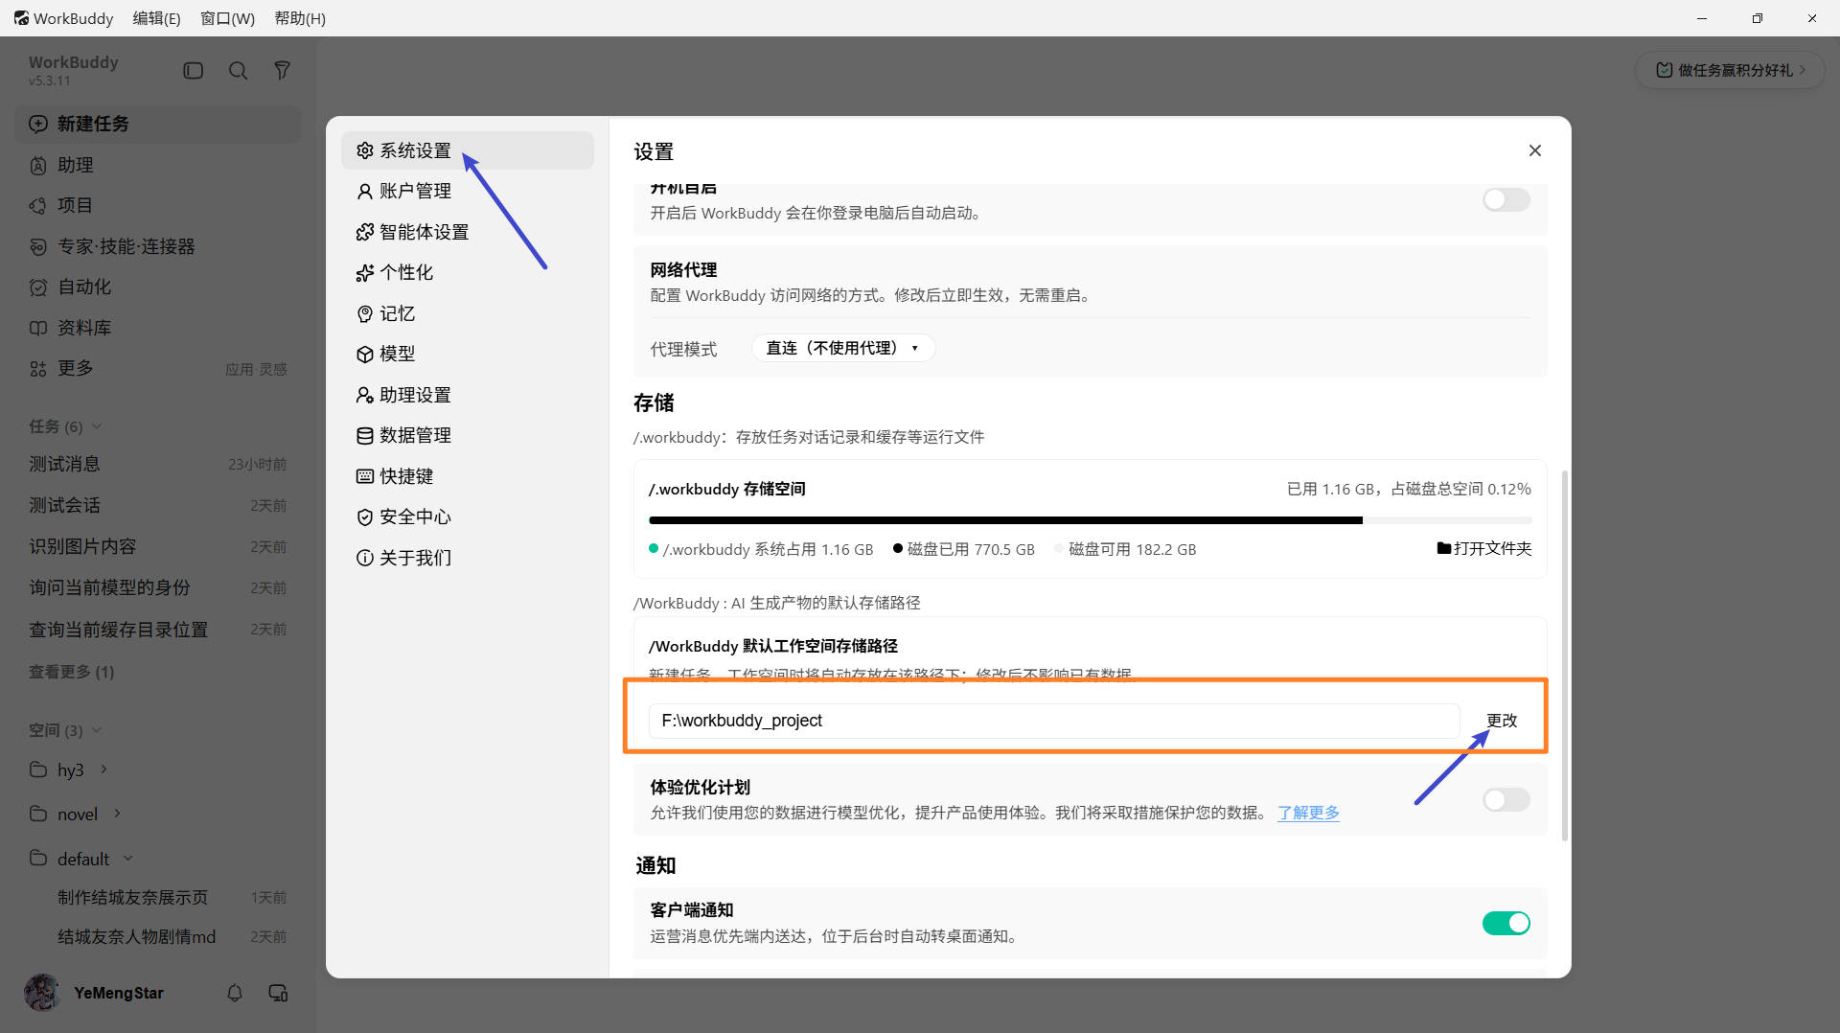
Task: Close the 设置 dialog
Action: (1535, 150)
